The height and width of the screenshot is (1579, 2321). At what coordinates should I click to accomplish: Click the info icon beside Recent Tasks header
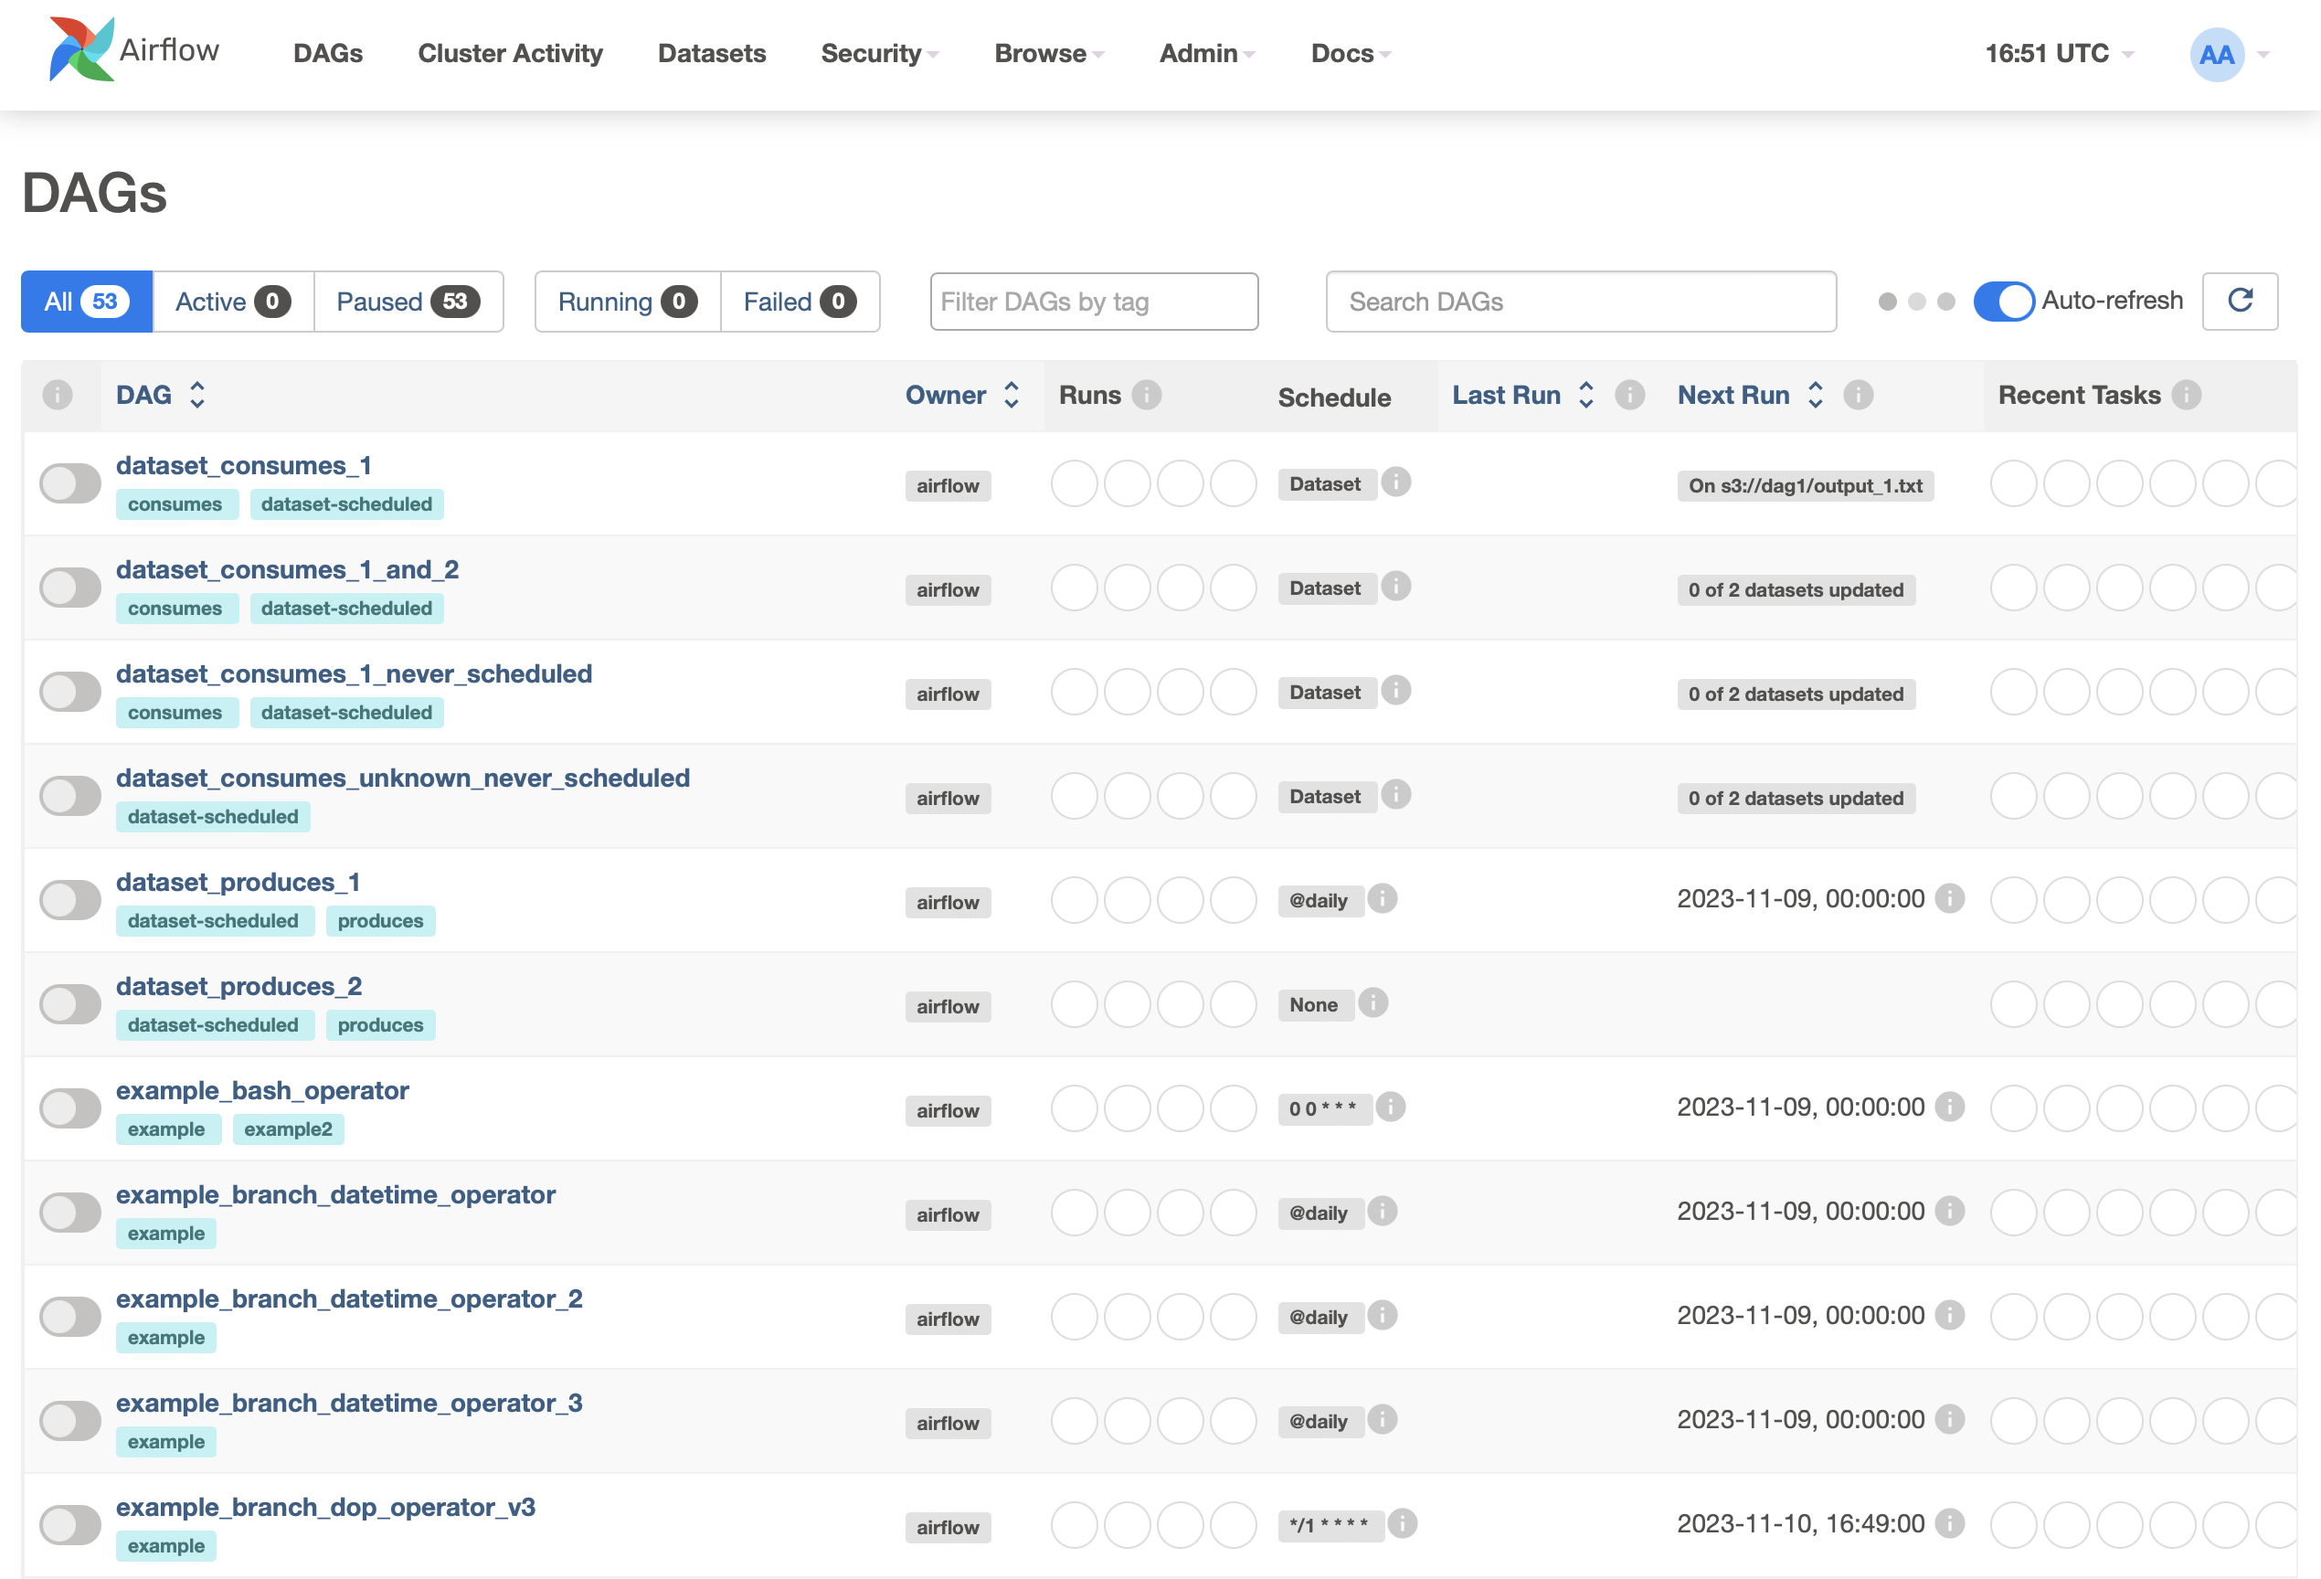(2186, 396)
